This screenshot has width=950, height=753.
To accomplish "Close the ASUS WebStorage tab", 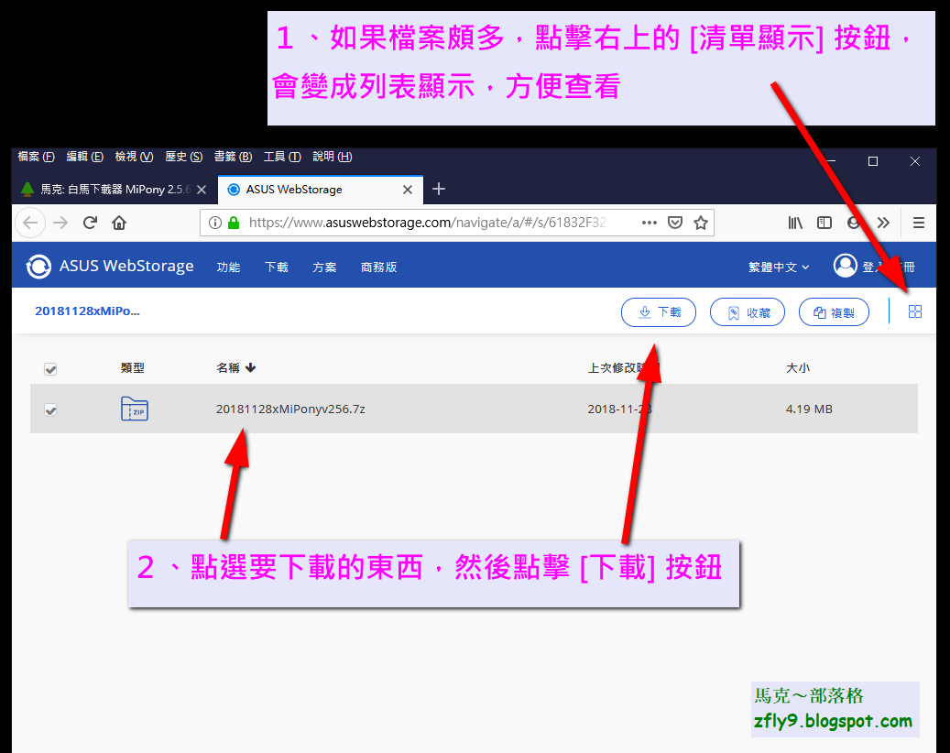I will coord(408,190).
